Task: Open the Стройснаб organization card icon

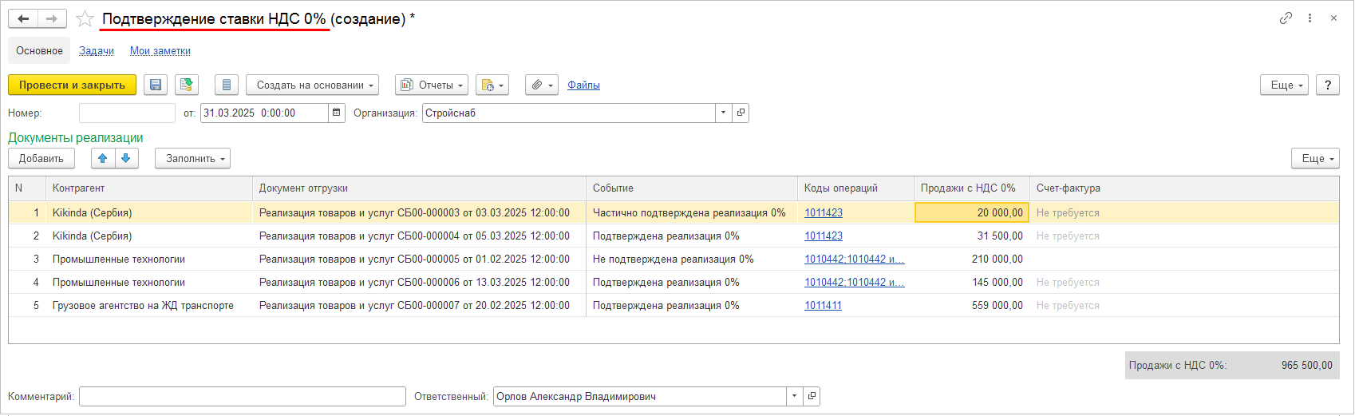Action: pos(741,113)
